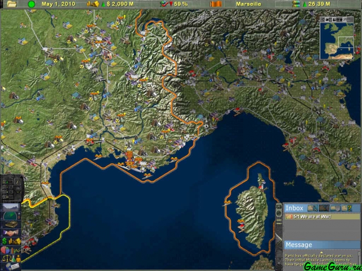Click the green status indicator circle
This screenshot has height=271, width=362.
click(x=31, y=4)
